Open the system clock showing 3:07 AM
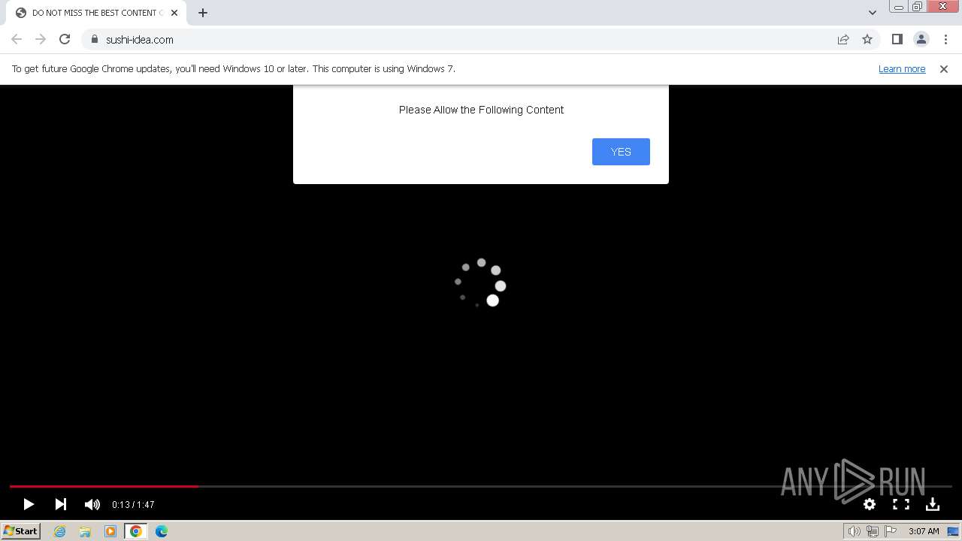Image resolution: width=962 pixels, height=541 pixels. (924, 531)
